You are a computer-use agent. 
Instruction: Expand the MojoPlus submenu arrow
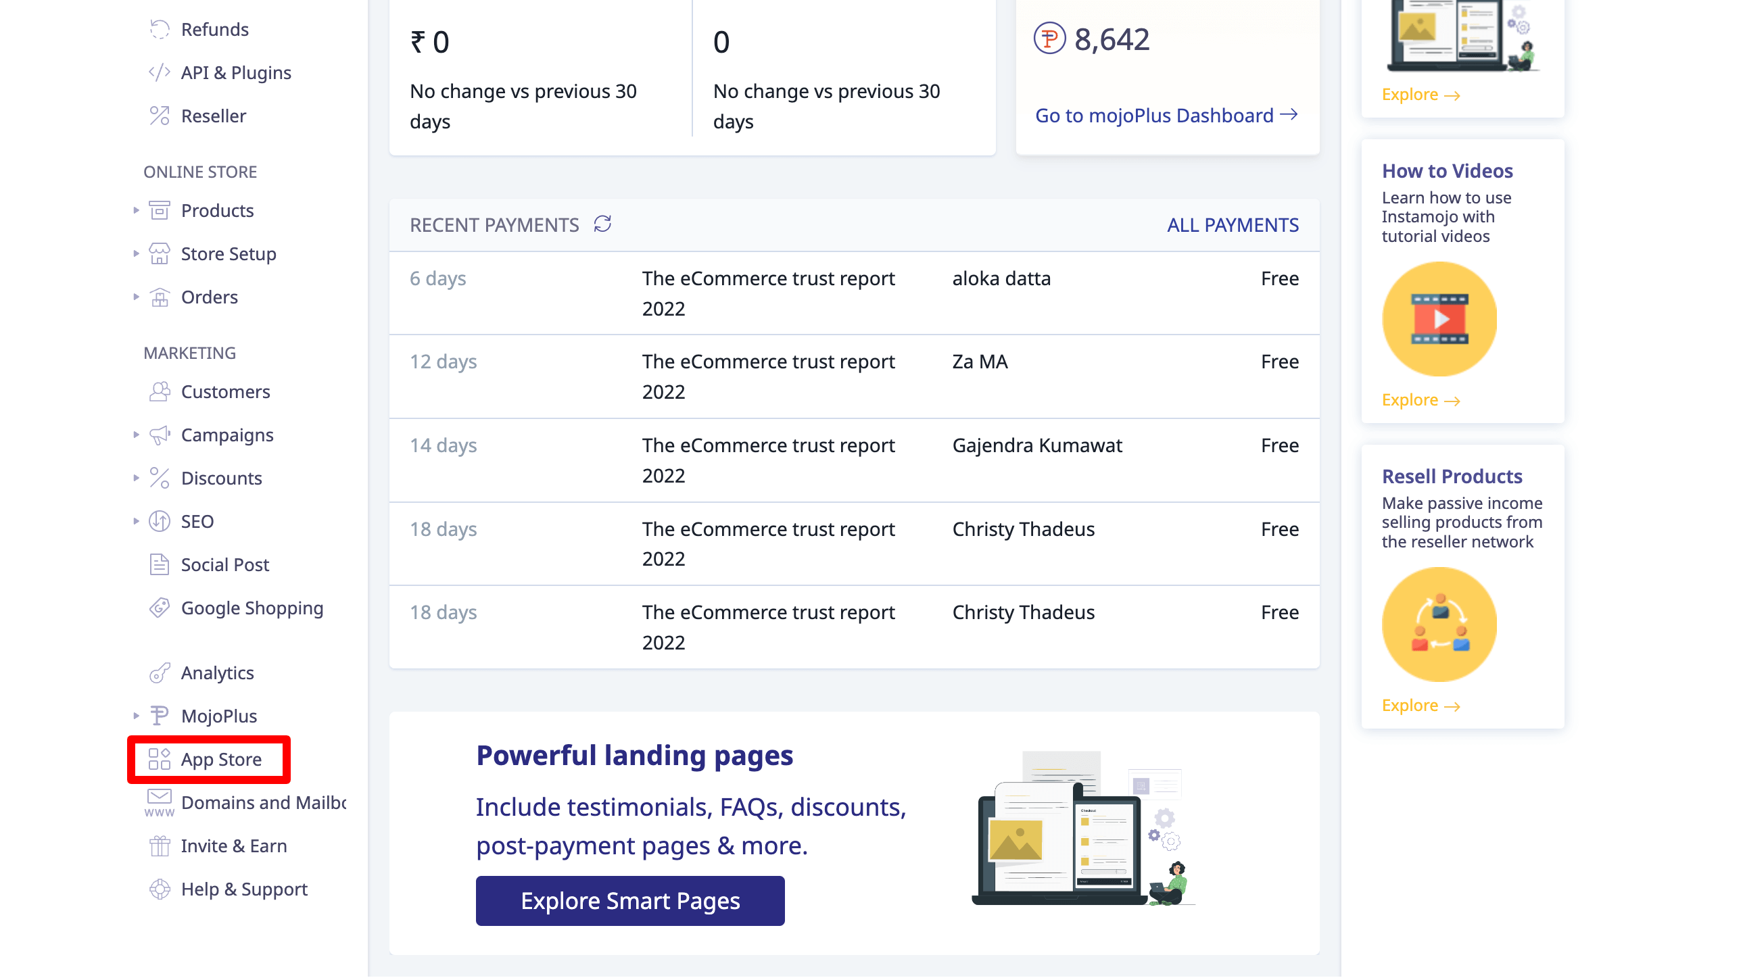pos(136,716)
